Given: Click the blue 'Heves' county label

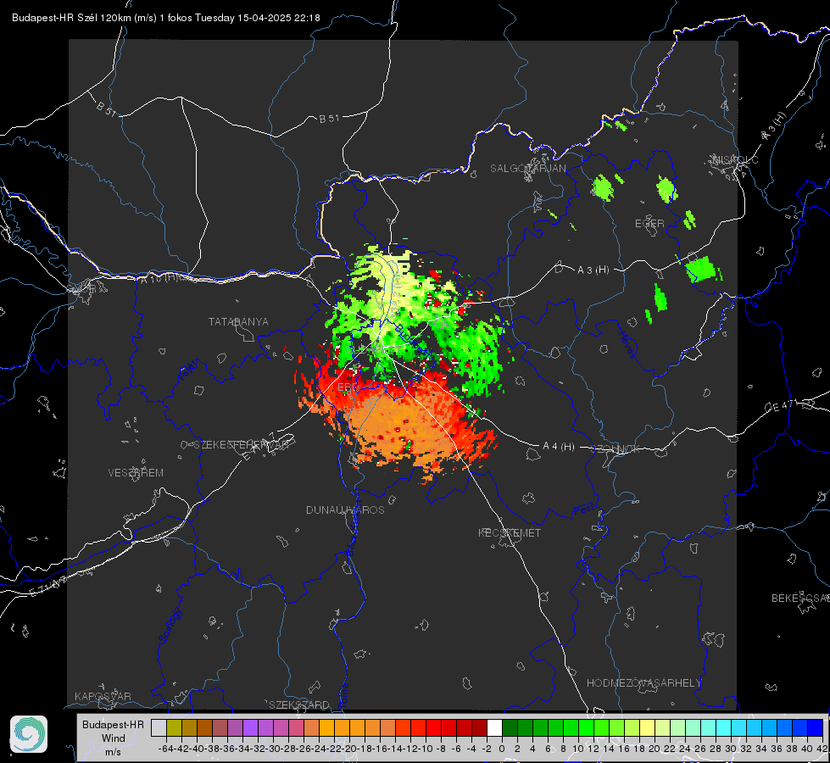Looking at the screenshot, I should pyautogui.click(x=627, y=345).
